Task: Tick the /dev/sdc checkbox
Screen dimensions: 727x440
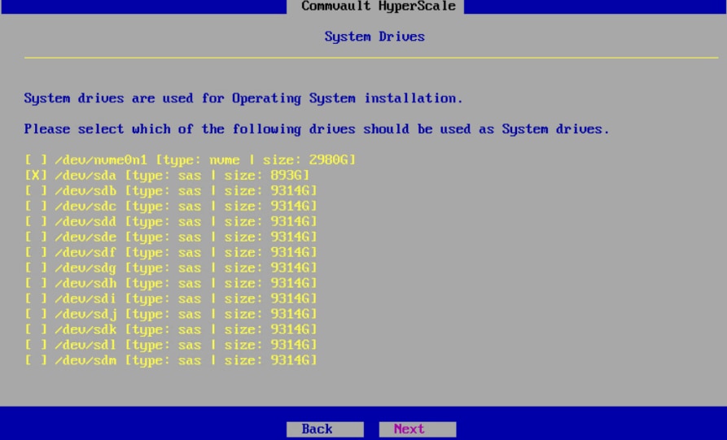Action: [36, 206]
